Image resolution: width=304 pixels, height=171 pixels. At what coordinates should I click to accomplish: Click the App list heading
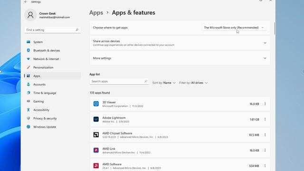coord(95,74)
